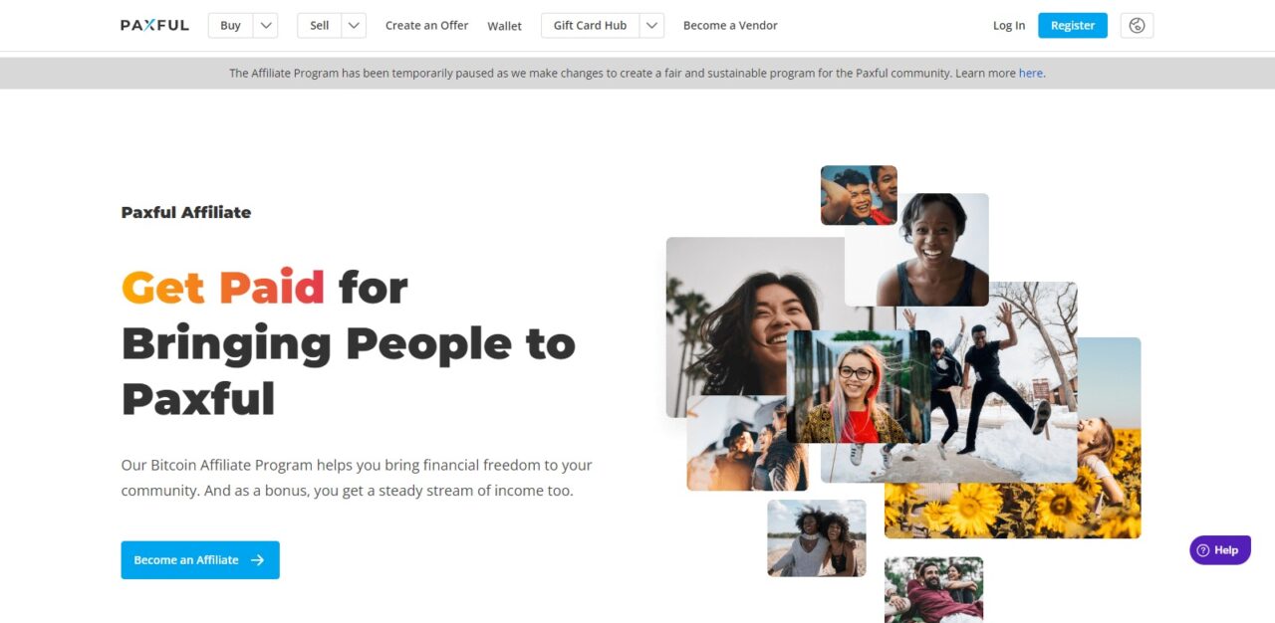Click the question mark Help icon

pos(1203,549)
